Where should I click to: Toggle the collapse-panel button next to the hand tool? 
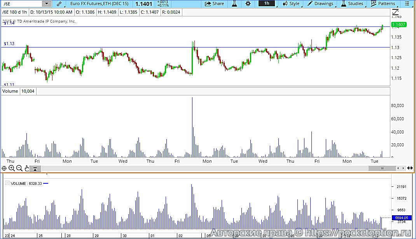(x=35, y=169)
